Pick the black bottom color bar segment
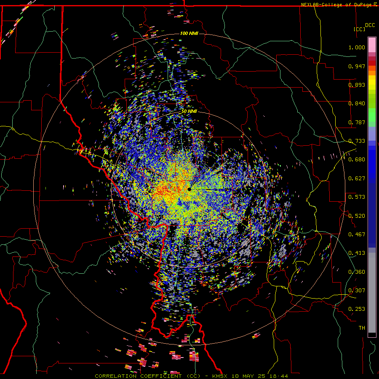This screenshot has width=379, height=379. pos(372,335)
